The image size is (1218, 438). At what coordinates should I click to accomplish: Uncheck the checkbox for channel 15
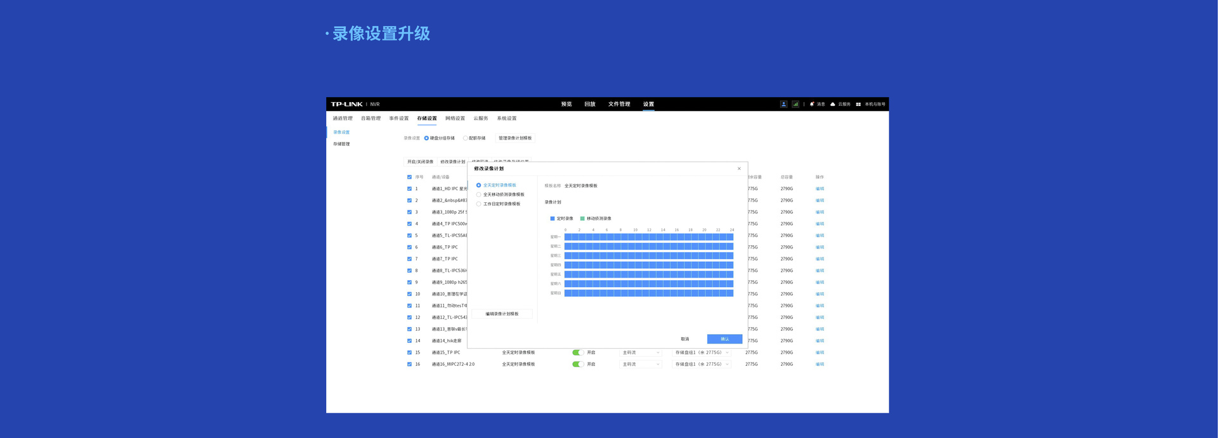[409, 352]
